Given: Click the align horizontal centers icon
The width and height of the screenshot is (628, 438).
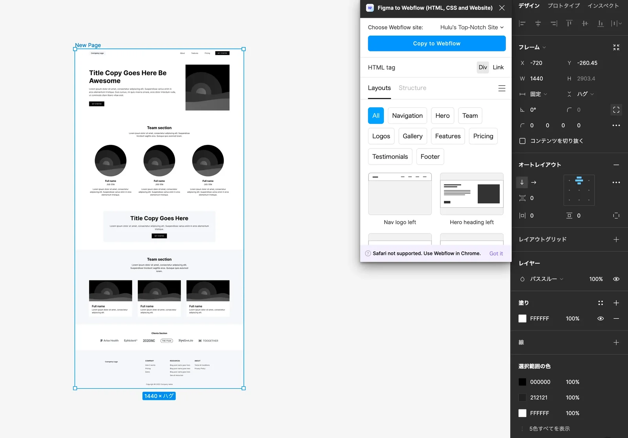Looking at the screenshot, I should point(538,24).
